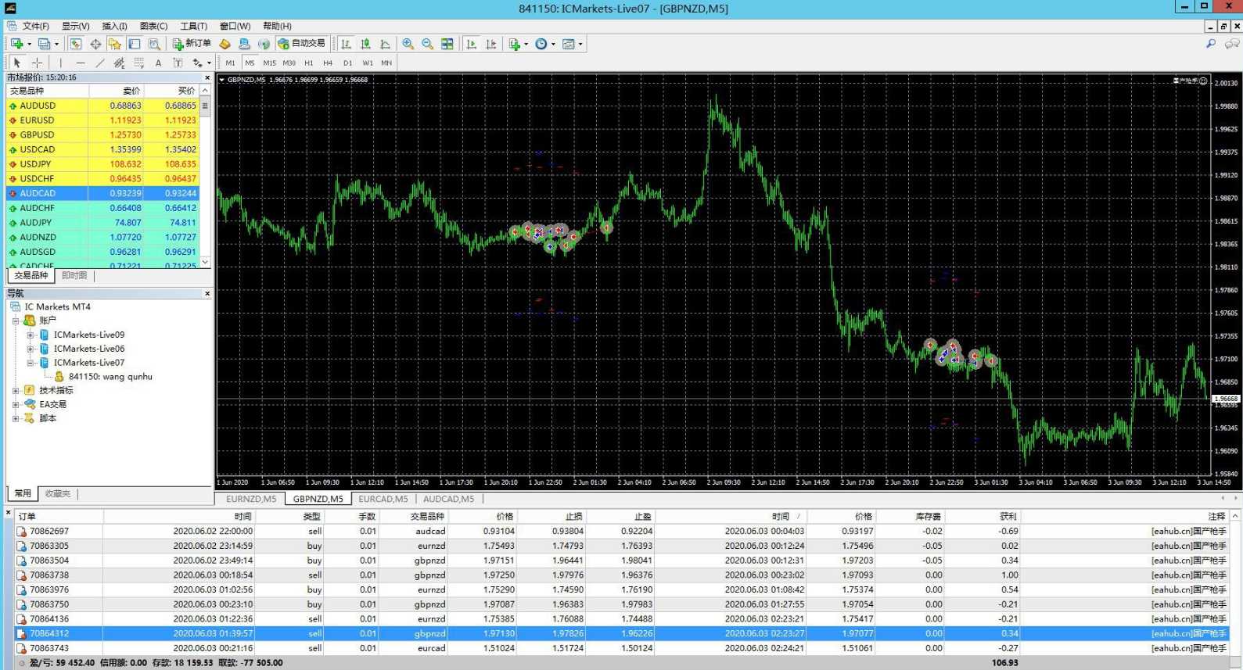Switch timeframe to H1

tap(308, 63)
